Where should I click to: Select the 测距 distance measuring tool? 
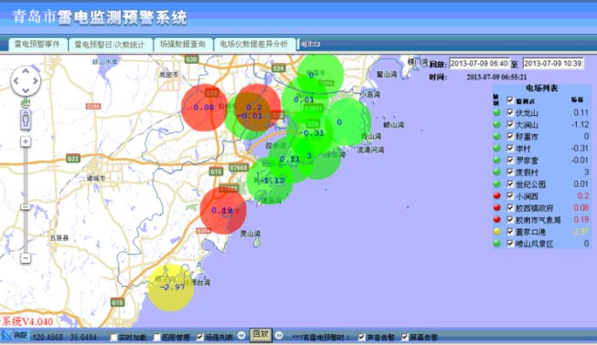point(16,335)
